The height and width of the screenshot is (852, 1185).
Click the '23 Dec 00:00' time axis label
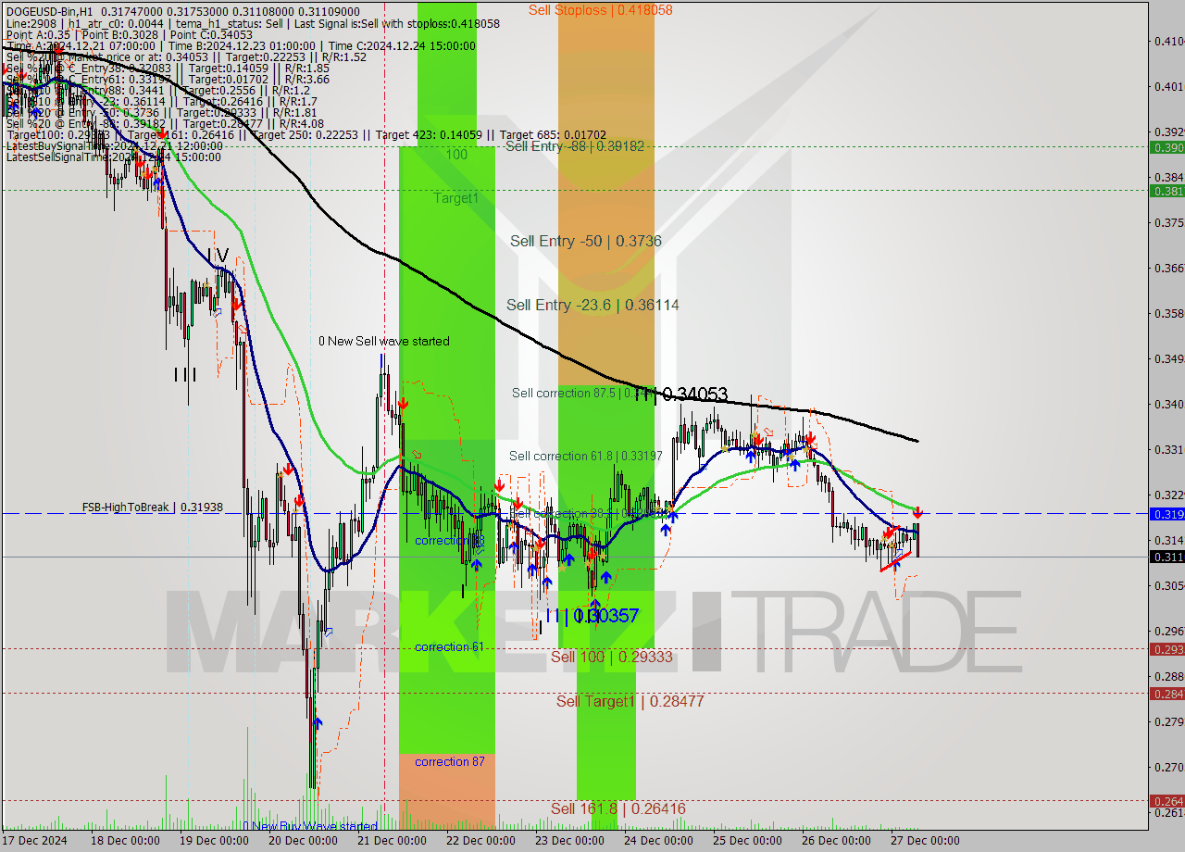[568, 841]
